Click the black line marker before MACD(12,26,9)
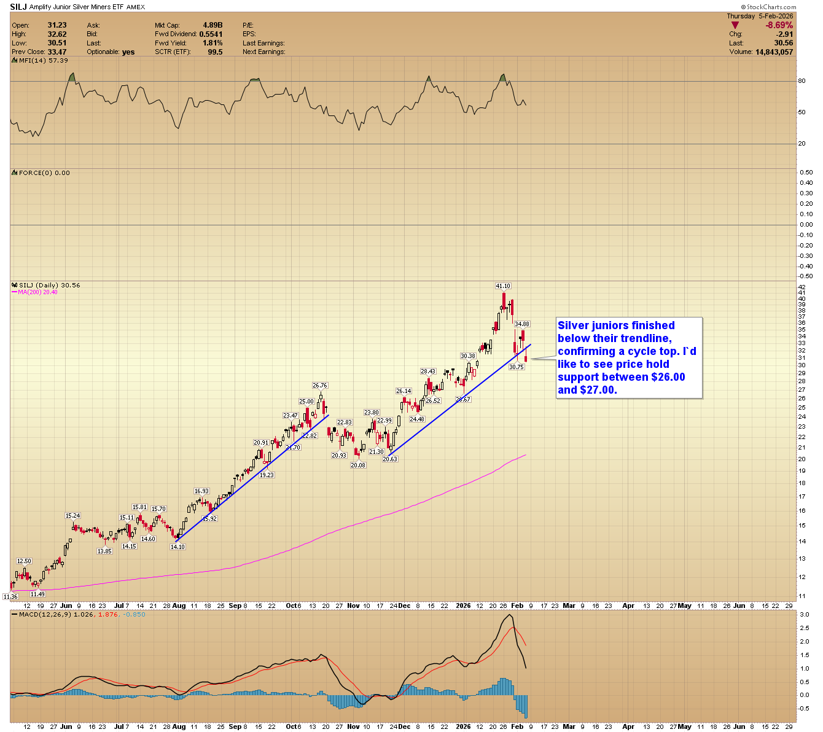The width and height of the screenshot is (823, 732). [15, 614]
